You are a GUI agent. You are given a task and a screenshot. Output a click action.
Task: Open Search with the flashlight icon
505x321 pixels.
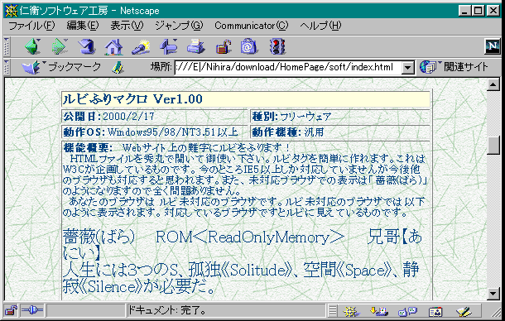point(141,46)
